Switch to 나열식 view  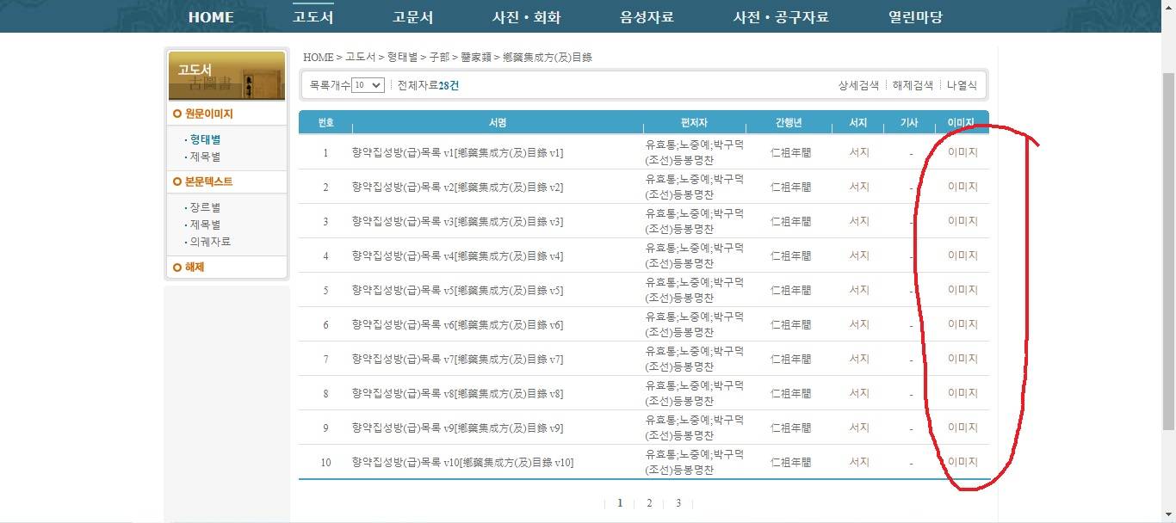pyautogui.click(x=962, y=85)
